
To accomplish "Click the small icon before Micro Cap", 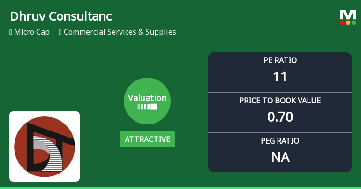I will [x=11, y=32].
